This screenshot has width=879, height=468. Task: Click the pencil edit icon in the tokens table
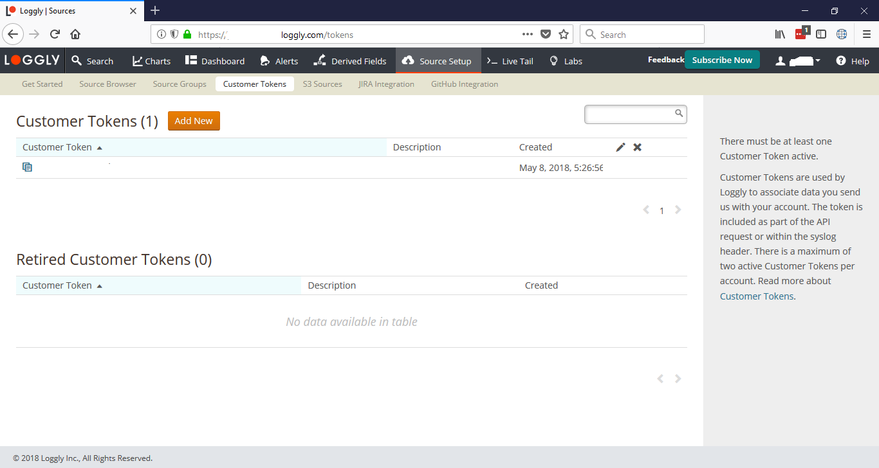(x=620, y=147)
